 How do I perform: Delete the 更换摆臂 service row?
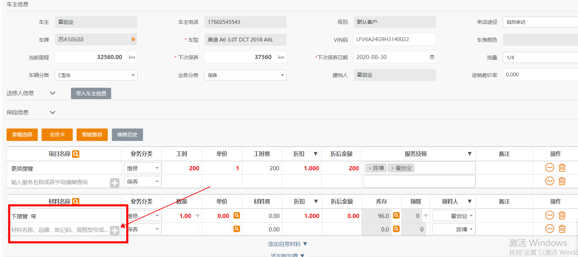pos(562,168)
